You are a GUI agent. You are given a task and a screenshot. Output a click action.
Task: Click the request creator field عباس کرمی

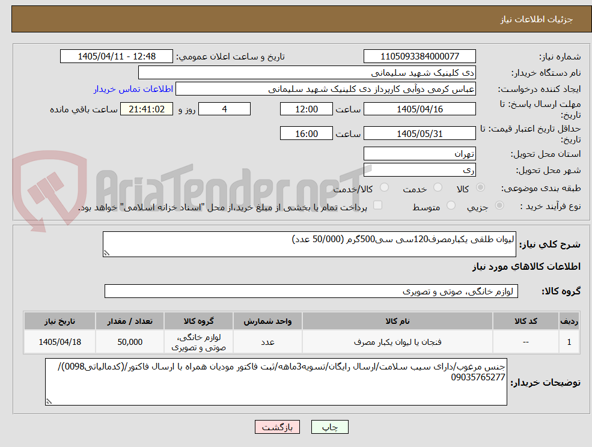point(325,89)
